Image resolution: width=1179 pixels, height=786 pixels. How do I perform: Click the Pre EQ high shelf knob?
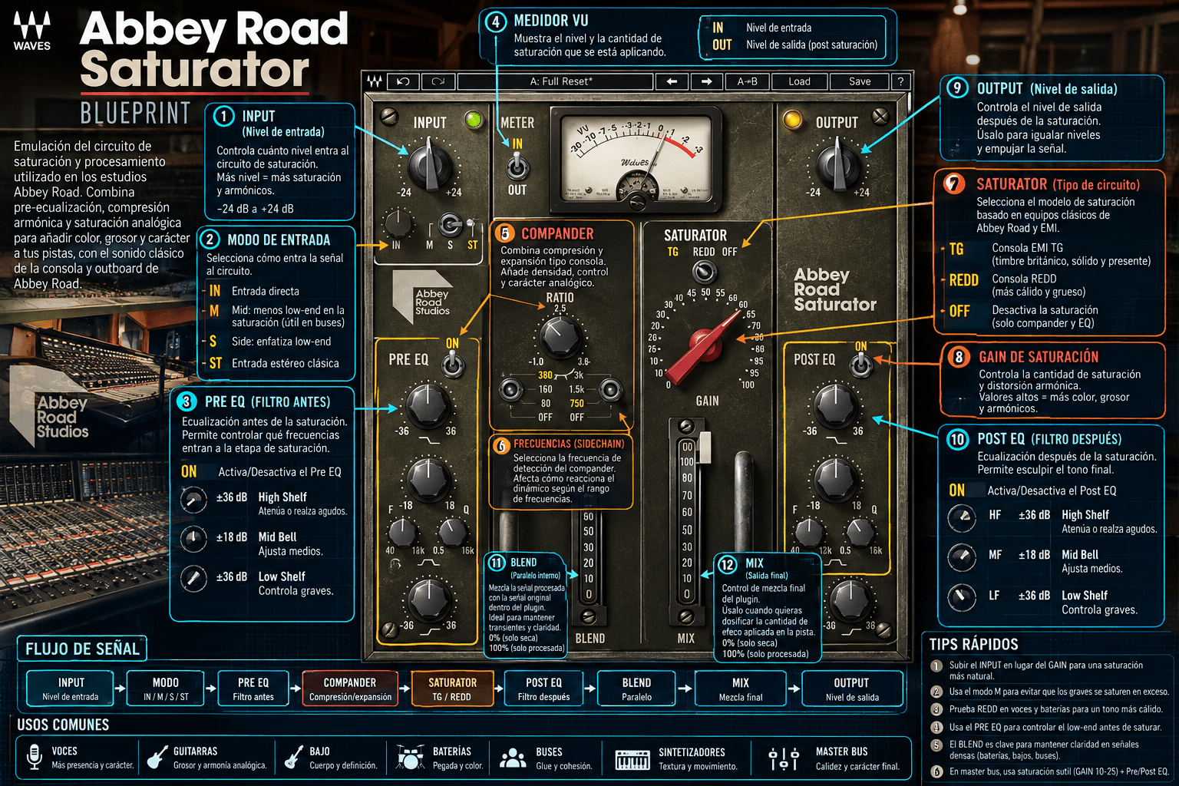click(x=427, y=406)
